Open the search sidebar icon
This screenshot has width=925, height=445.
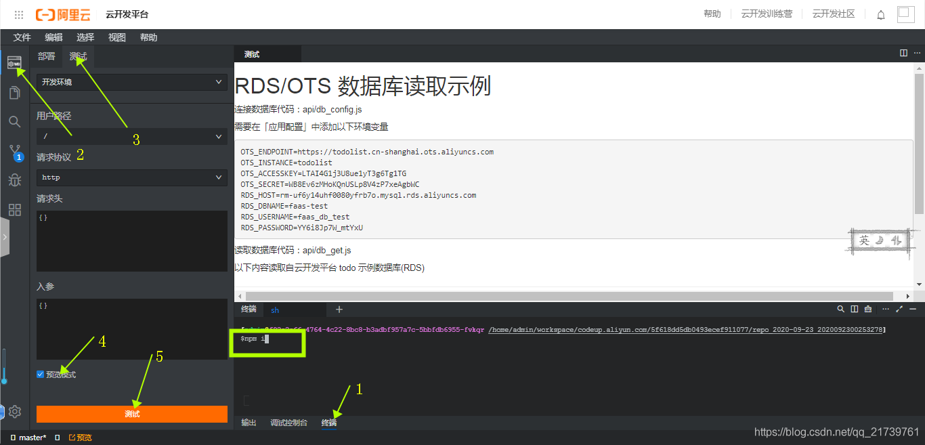click(14, 122)
